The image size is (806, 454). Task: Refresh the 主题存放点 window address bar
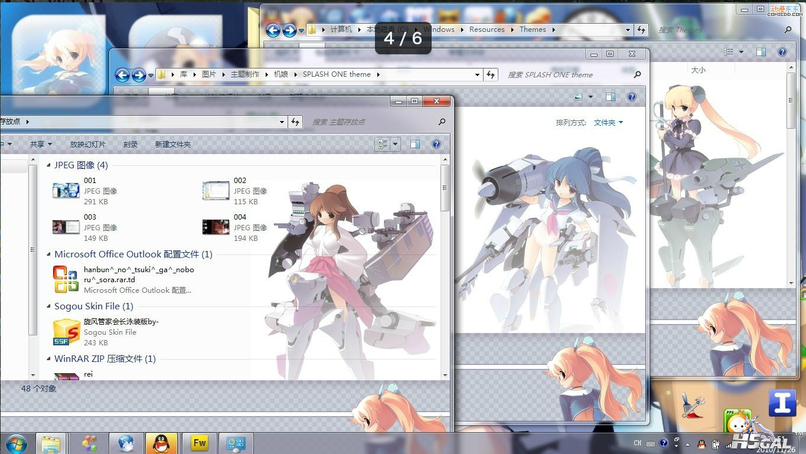click(x=296, y=122)
